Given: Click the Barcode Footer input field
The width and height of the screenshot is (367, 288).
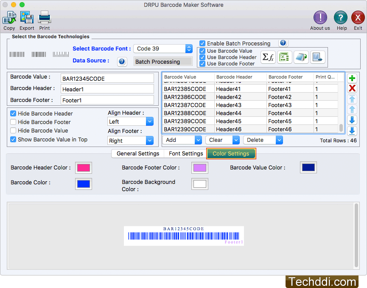Looking at the screenshot, I should point(107,100).
